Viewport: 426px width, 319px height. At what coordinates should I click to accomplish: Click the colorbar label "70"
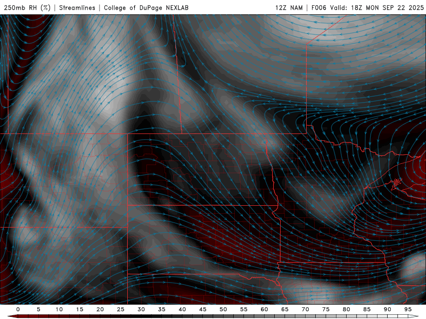pos(305,309)
